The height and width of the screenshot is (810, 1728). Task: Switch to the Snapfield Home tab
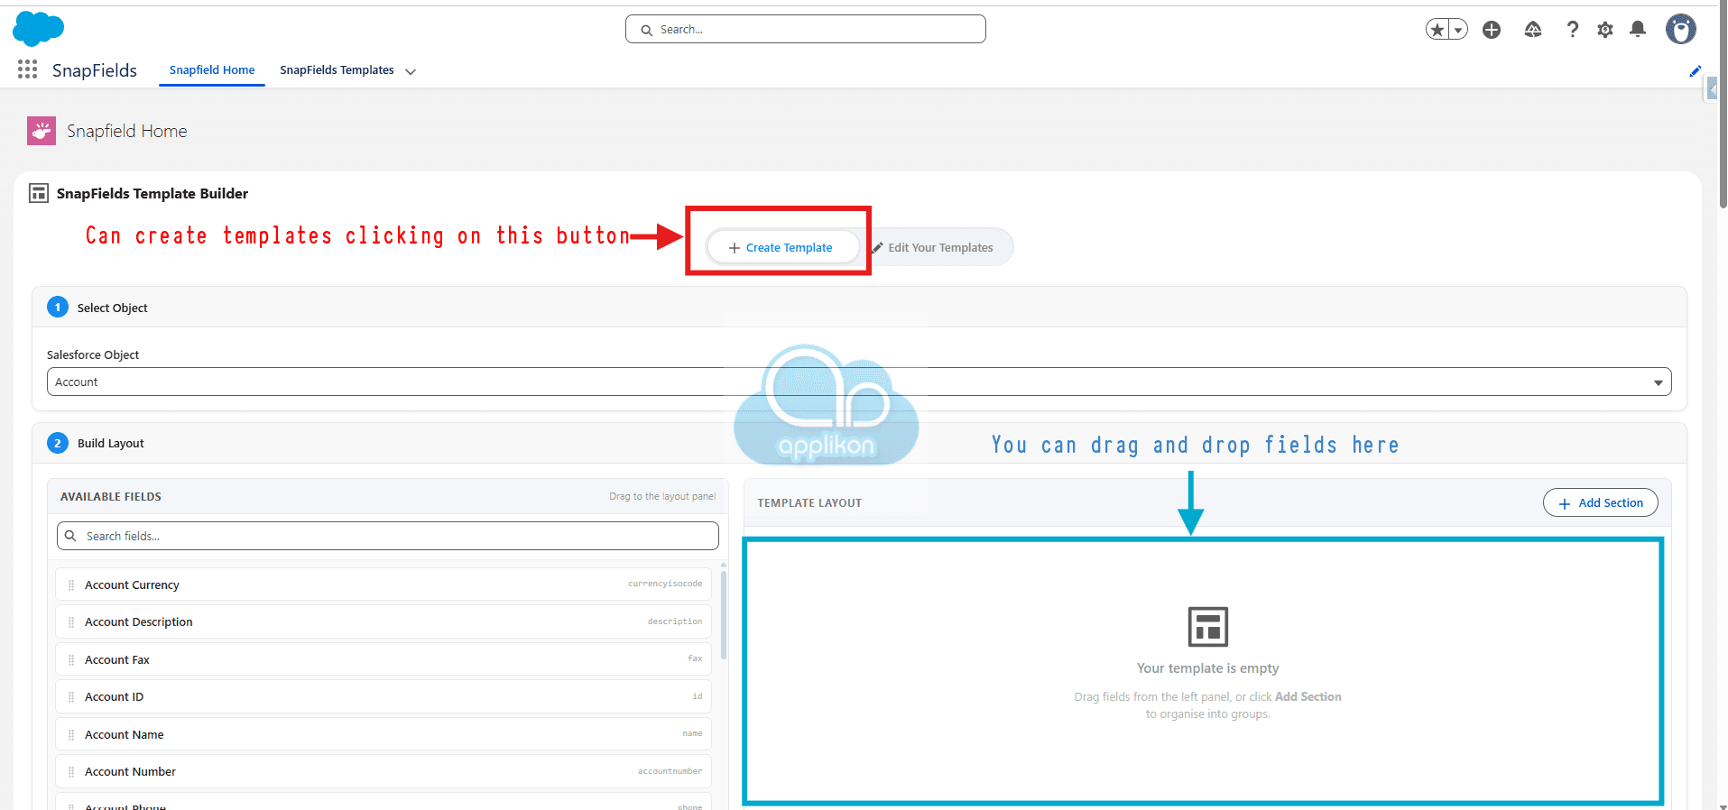[x=212, y=70]
